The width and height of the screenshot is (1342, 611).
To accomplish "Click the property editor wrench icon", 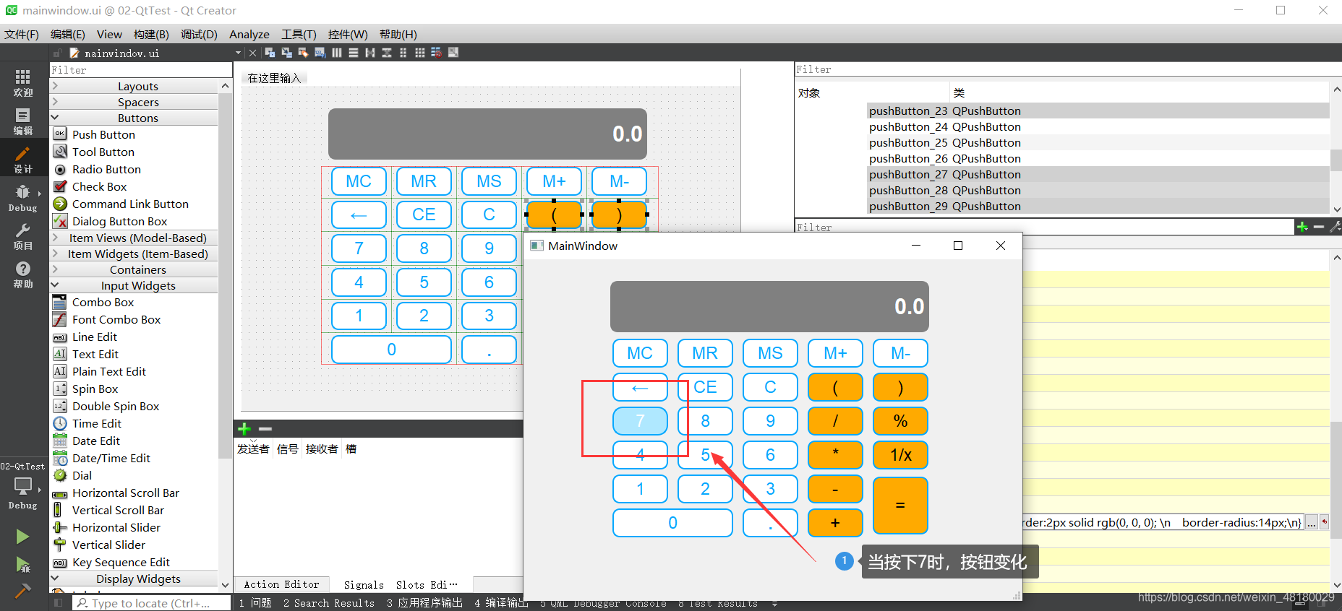I will 1335,227.
